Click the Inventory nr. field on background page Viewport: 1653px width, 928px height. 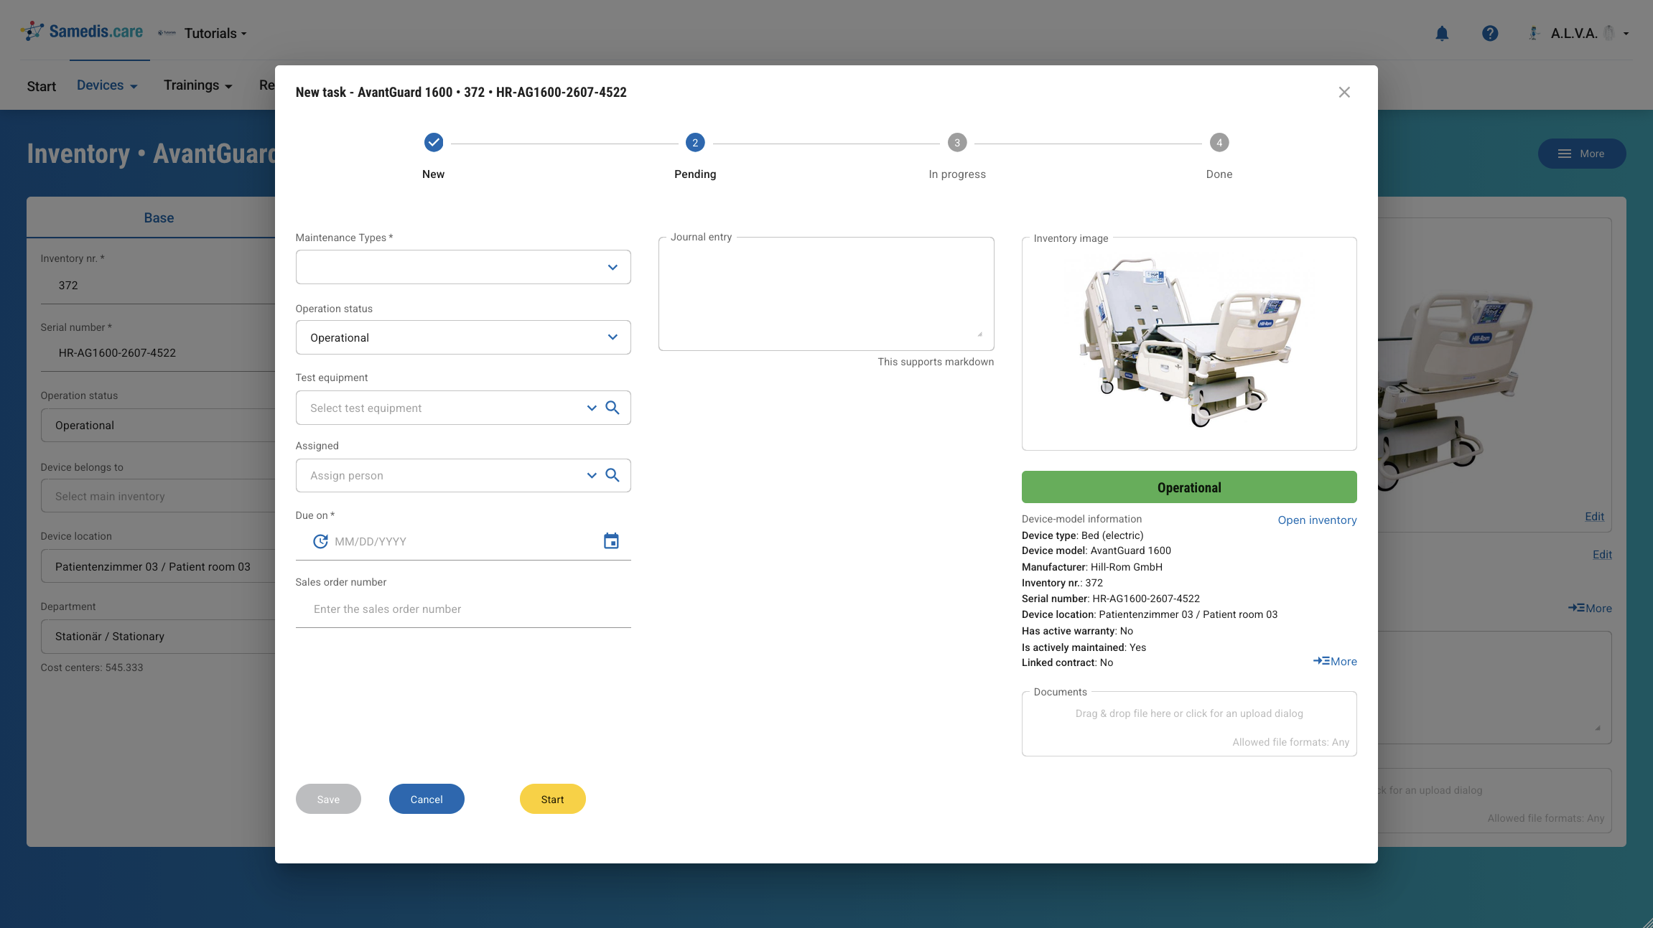pos(158,285)
